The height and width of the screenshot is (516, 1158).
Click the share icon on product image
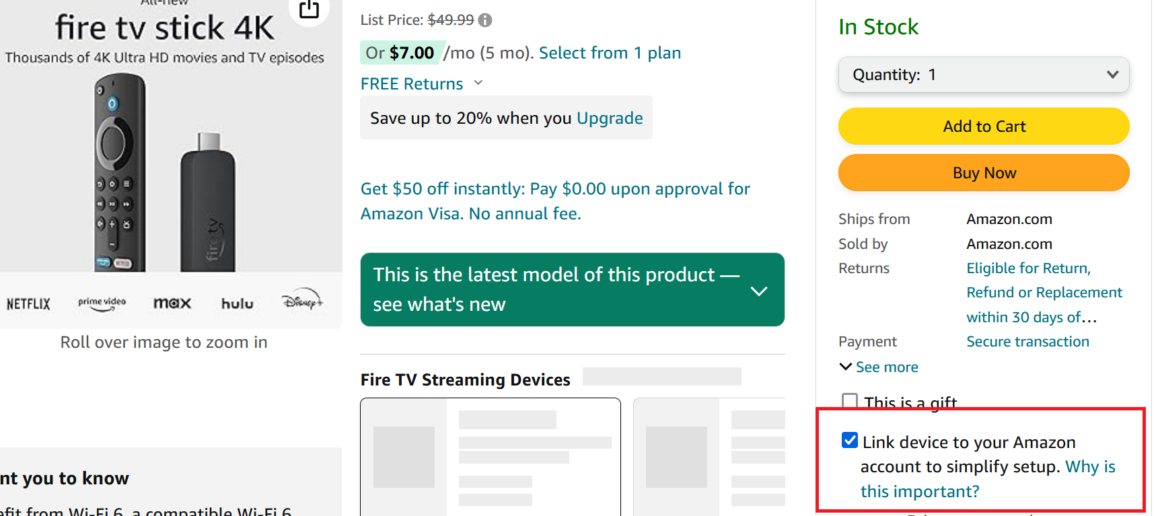[x=309, y=9]
